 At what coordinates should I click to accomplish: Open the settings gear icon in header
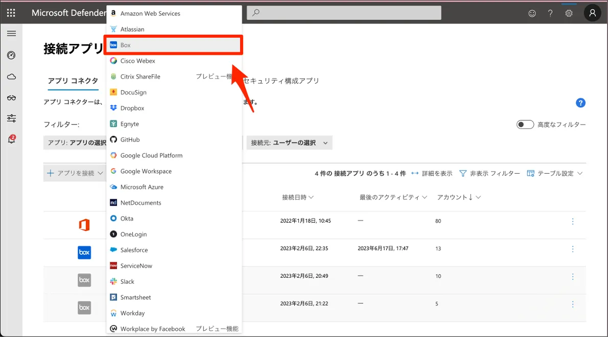tap(569, 13)
